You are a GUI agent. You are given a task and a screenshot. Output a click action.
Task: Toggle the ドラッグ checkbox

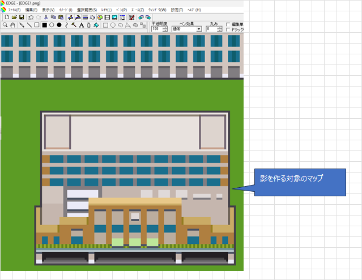(x=227, y=29)
